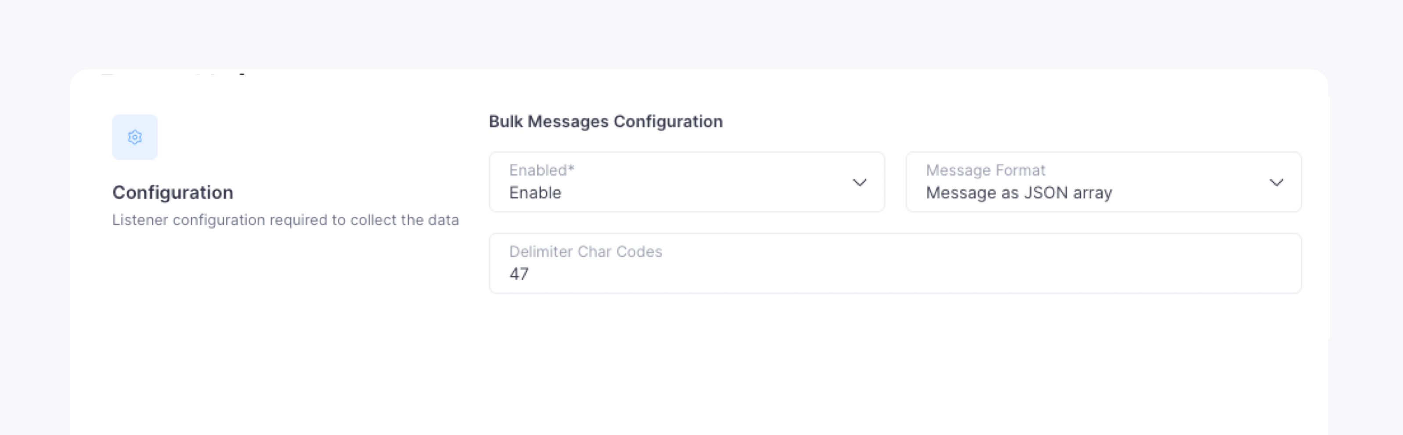
Task: Click the 'Listener configuration required' description text
Action: (286, 220)
